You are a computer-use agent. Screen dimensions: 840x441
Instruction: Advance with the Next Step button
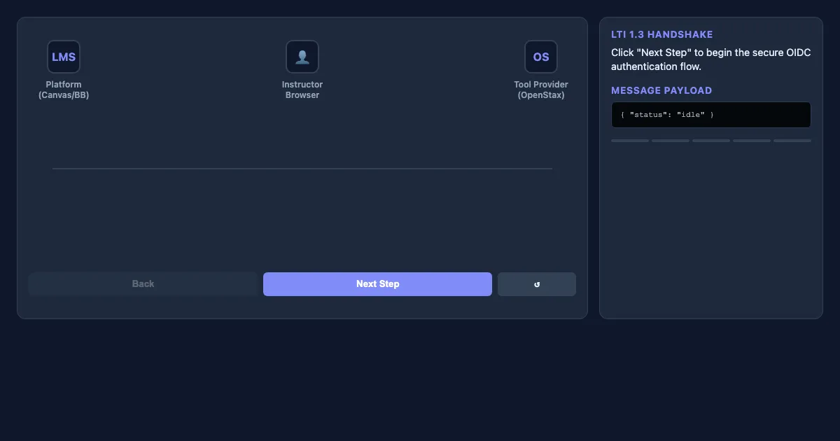pyautogui.click(x=377, y=284)
